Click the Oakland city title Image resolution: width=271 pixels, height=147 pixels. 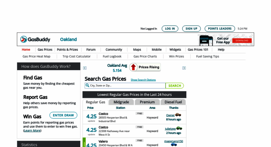pos(68,39)
